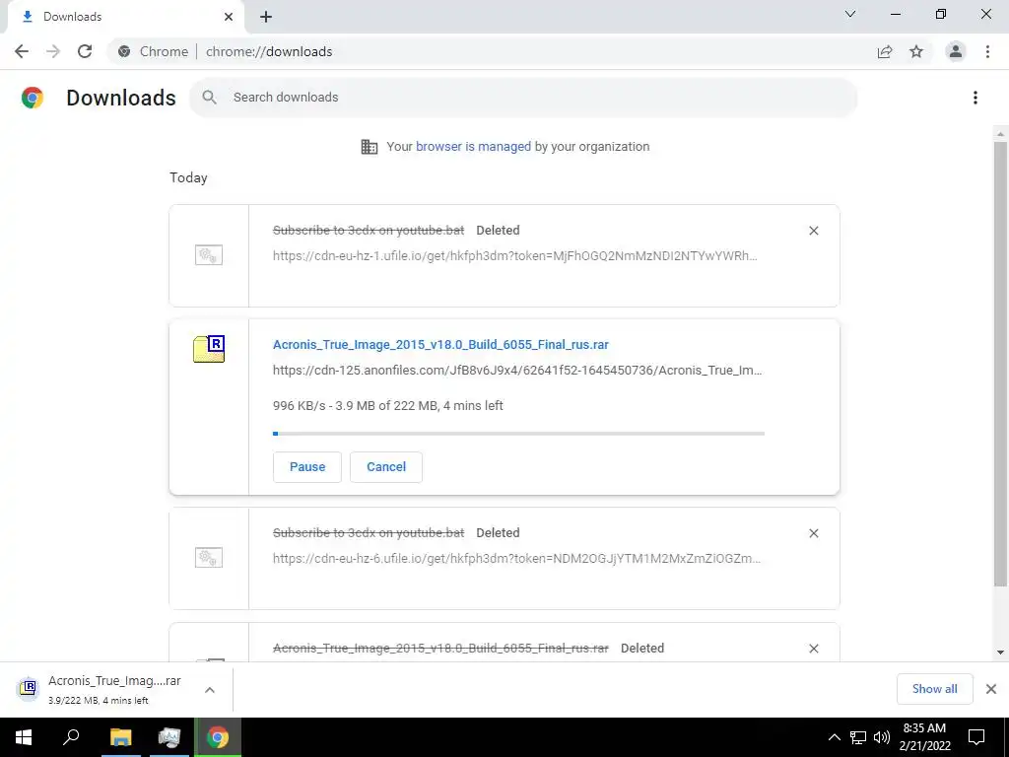Click the Chrome taskbar icon
The image size is (1009, 757).
(x=218, y=737)
